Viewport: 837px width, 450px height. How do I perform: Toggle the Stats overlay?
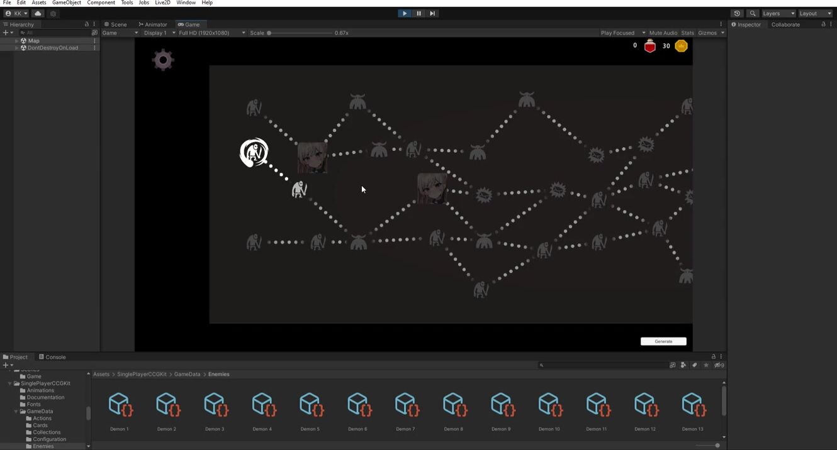tap(687, 33)
